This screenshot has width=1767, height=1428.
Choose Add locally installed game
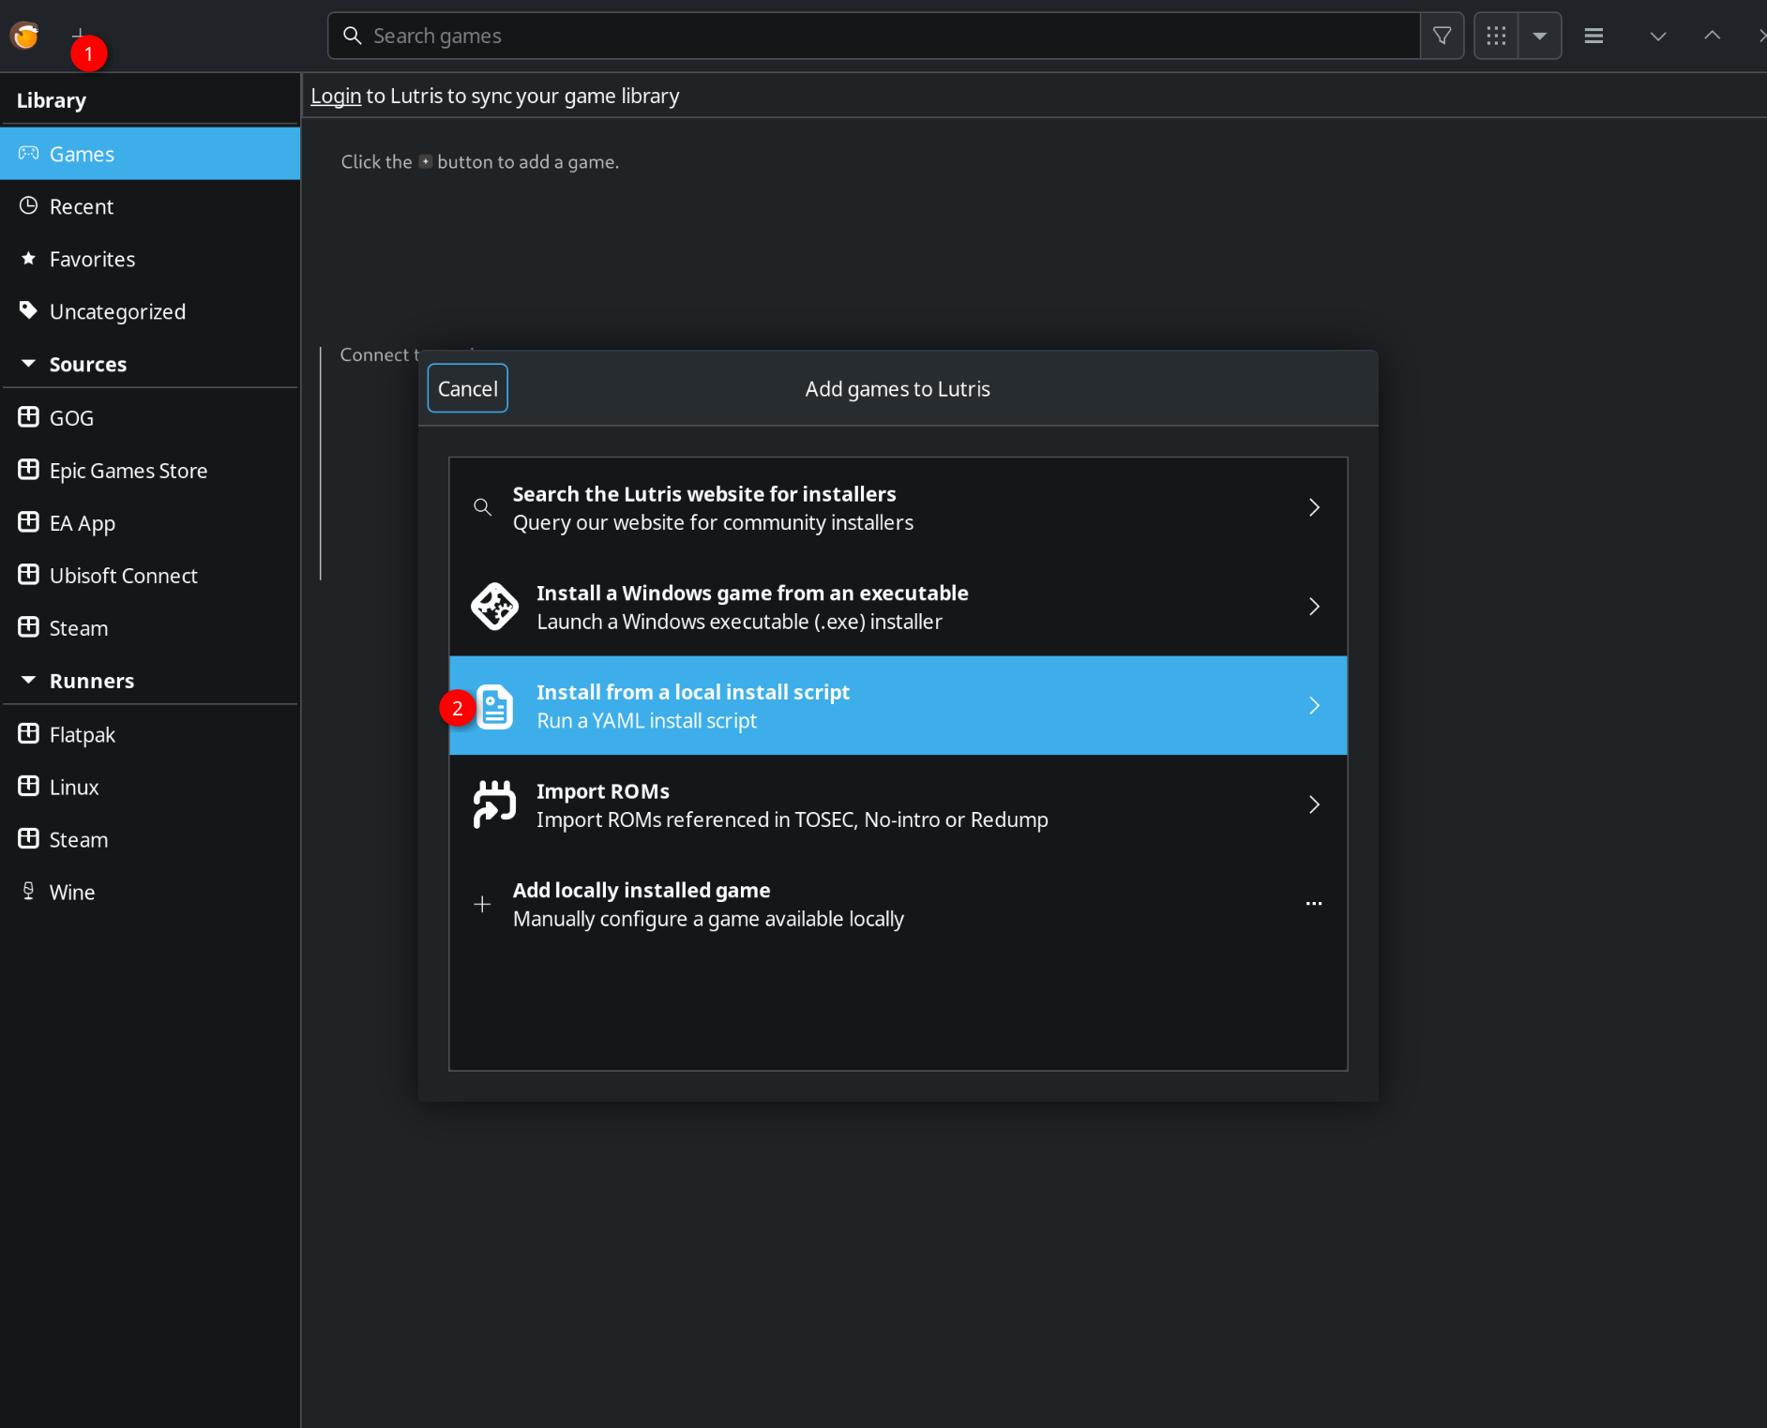click(x=898, y=904)
